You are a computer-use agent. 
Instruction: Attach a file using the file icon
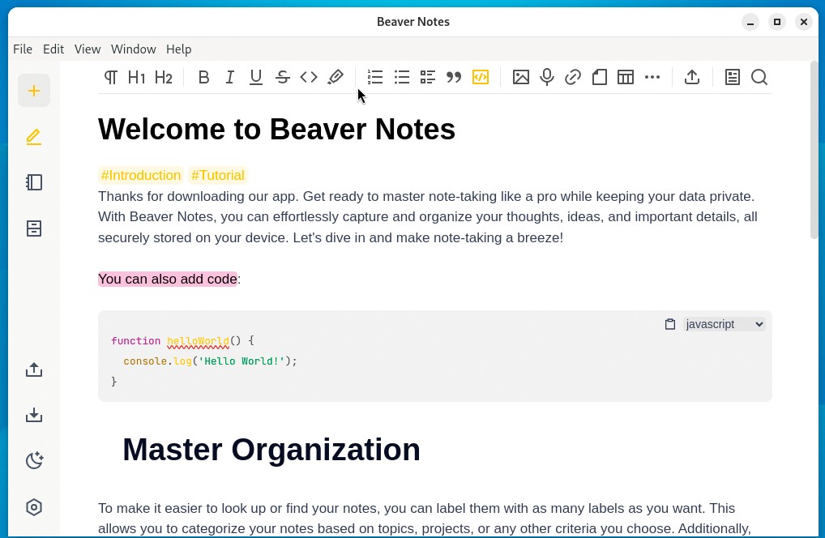point(599,77)
